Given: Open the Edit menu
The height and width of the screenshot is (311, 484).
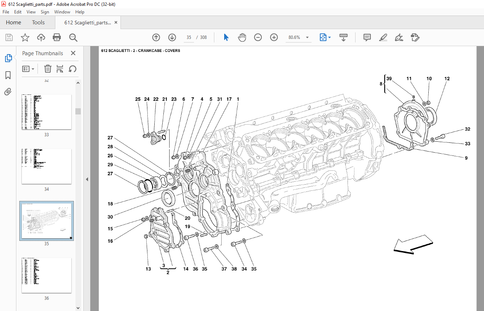Looking at the screenshot, I should [x=18, y=12].
